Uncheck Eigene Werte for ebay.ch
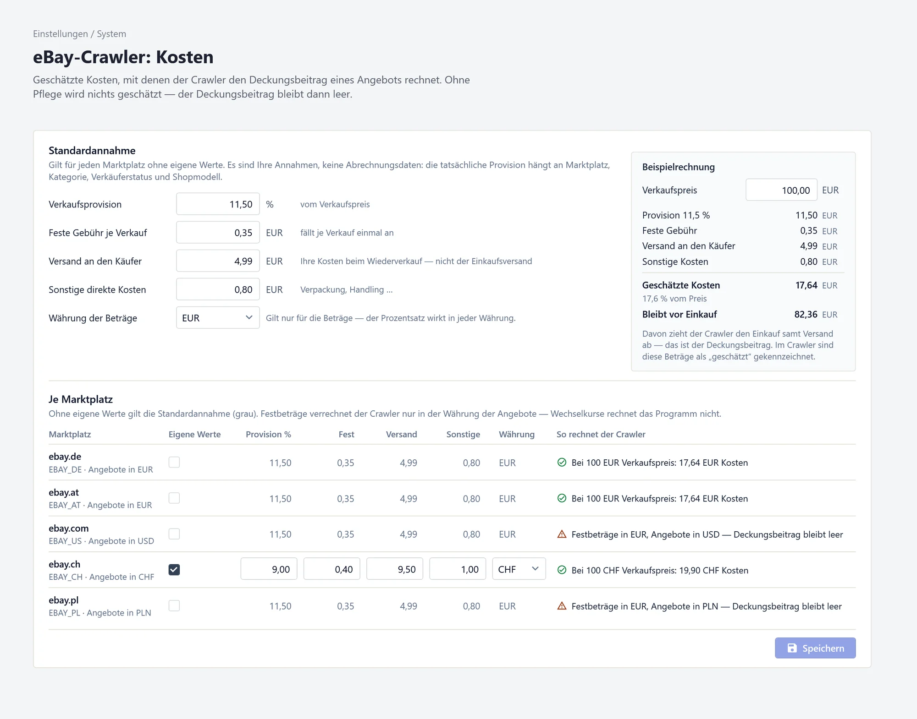Image resolution: width=917 pixels, height=719 pixels. pyautogui.click(x=174, y=570)
